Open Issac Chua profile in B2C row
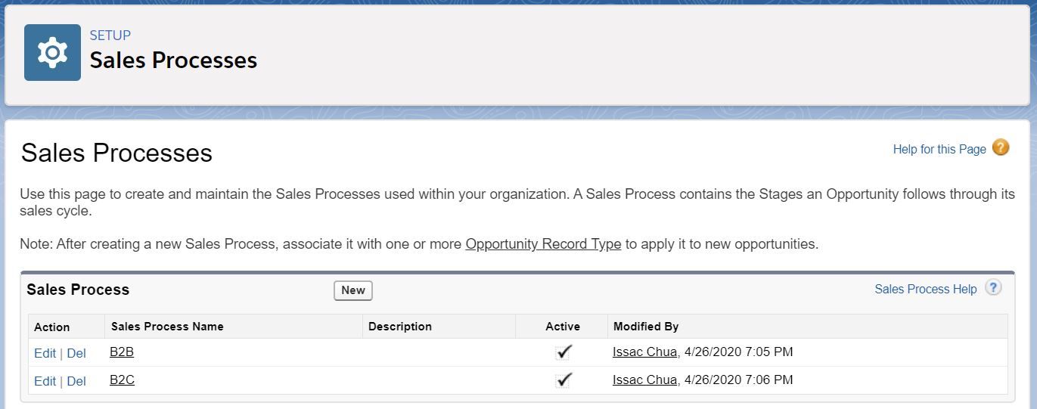Screen dimensions: 1037x409 pos(644,380)
